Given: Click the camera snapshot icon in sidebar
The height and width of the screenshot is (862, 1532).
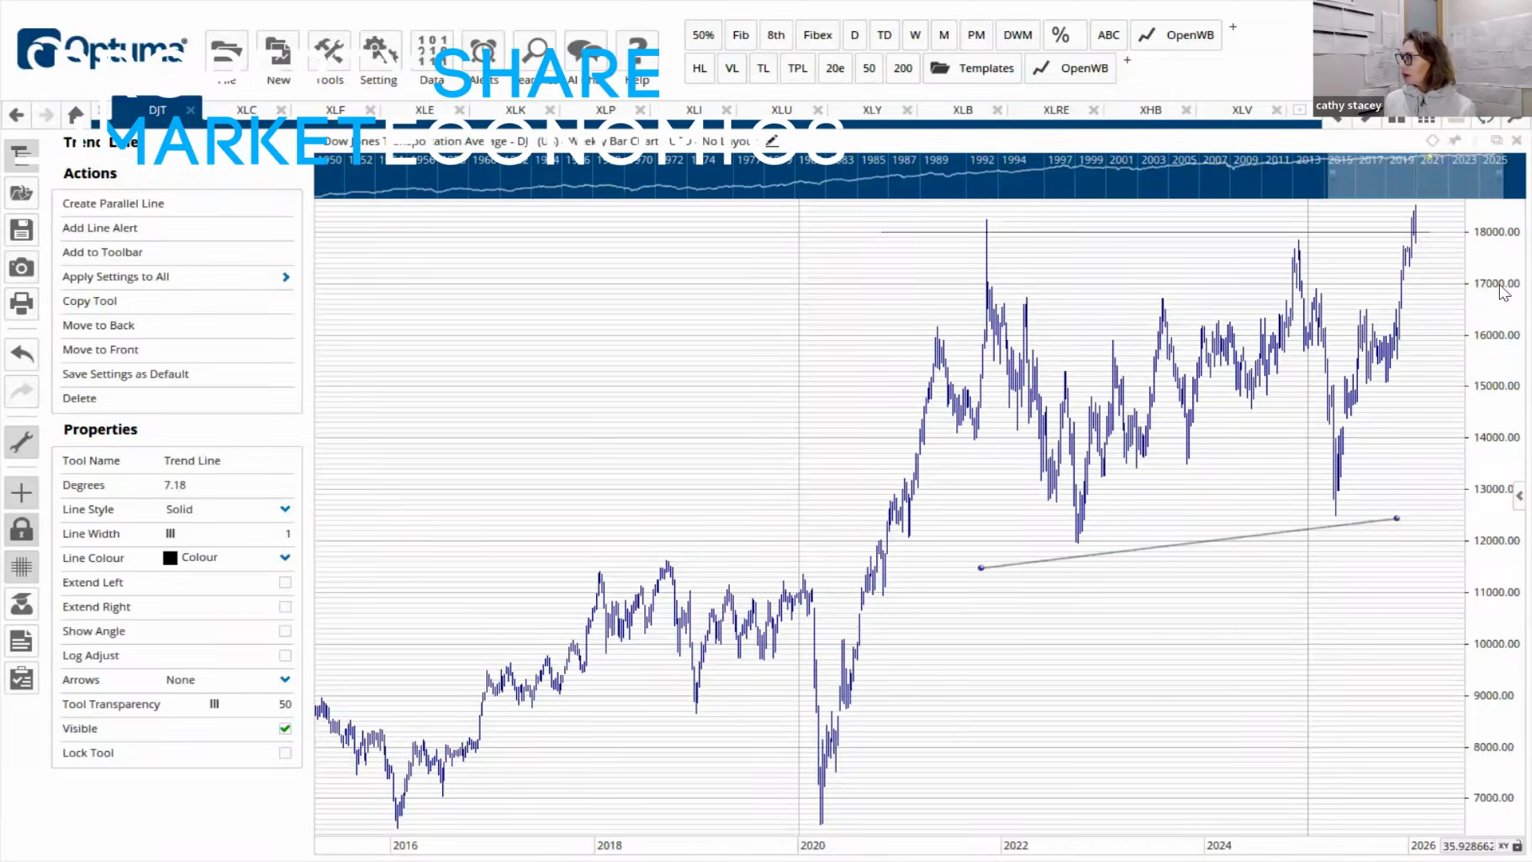Looking at the screenshot, I should tap(22, 267).
